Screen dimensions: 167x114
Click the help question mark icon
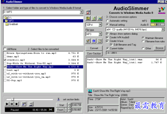point(99,41)
